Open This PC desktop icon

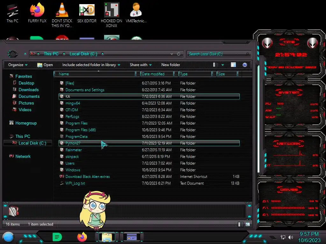pyautogui.click(x=12, y=13)
